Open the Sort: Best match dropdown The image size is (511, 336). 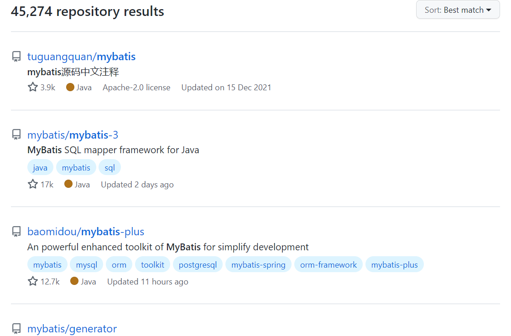pos(458,10)
